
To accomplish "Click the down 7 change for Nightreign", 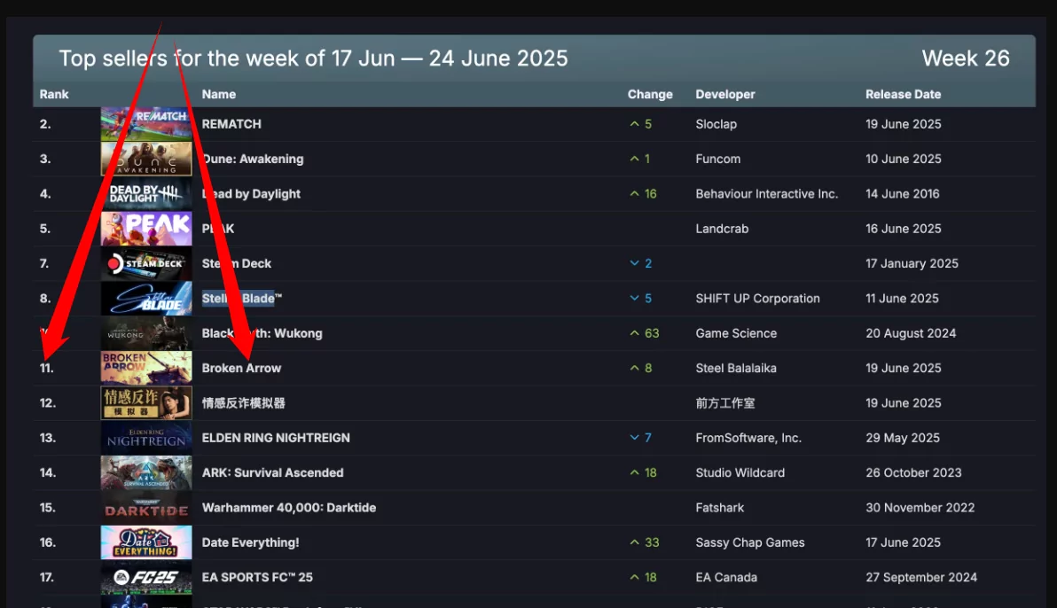I will pos(640,438).
